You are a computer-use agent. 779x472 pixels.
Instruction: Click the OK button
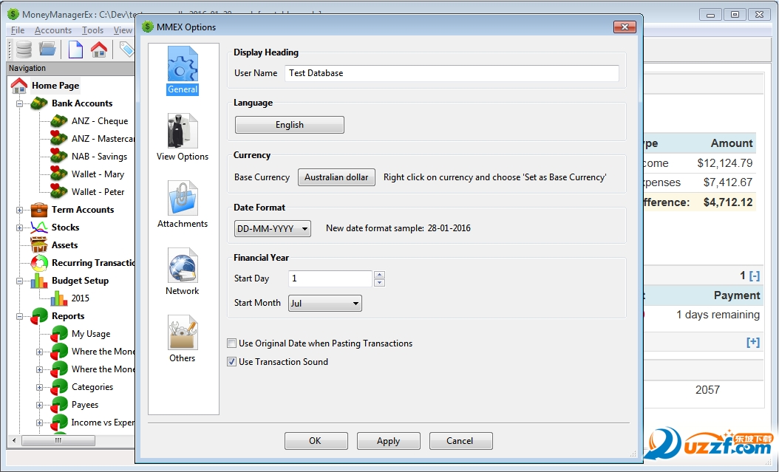pyautogui.click(x=316, y=441)
